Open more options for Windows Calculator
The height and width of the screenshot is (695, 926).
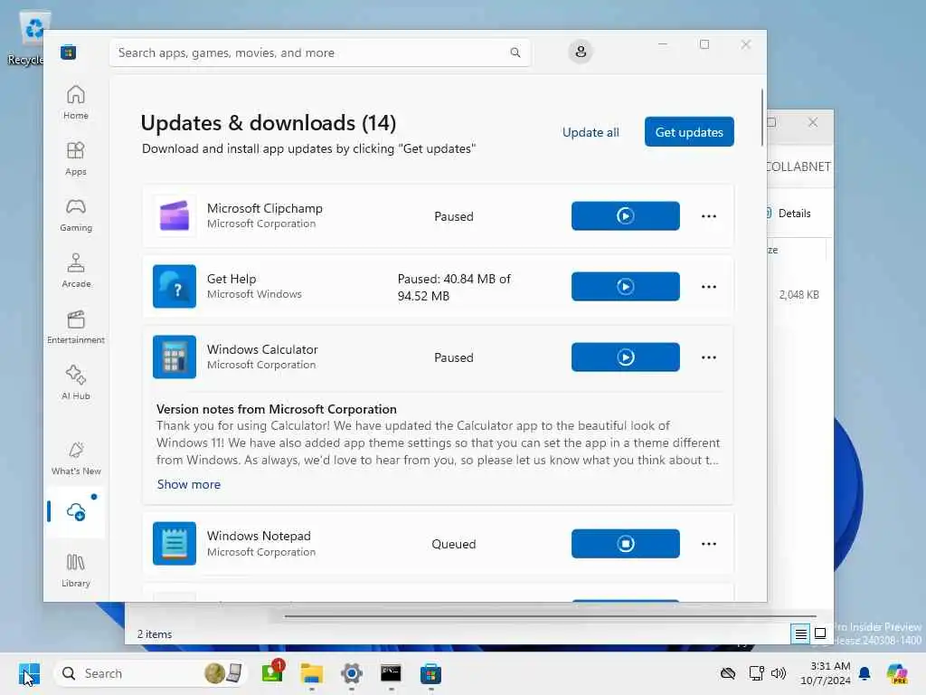[709, 357]
